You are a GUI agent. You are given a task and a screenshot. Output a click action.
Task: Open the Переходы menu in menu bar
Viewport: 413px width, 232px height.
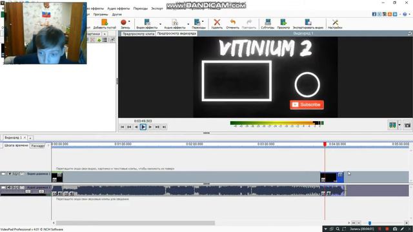pyautogui.click(x=141, y=8)
